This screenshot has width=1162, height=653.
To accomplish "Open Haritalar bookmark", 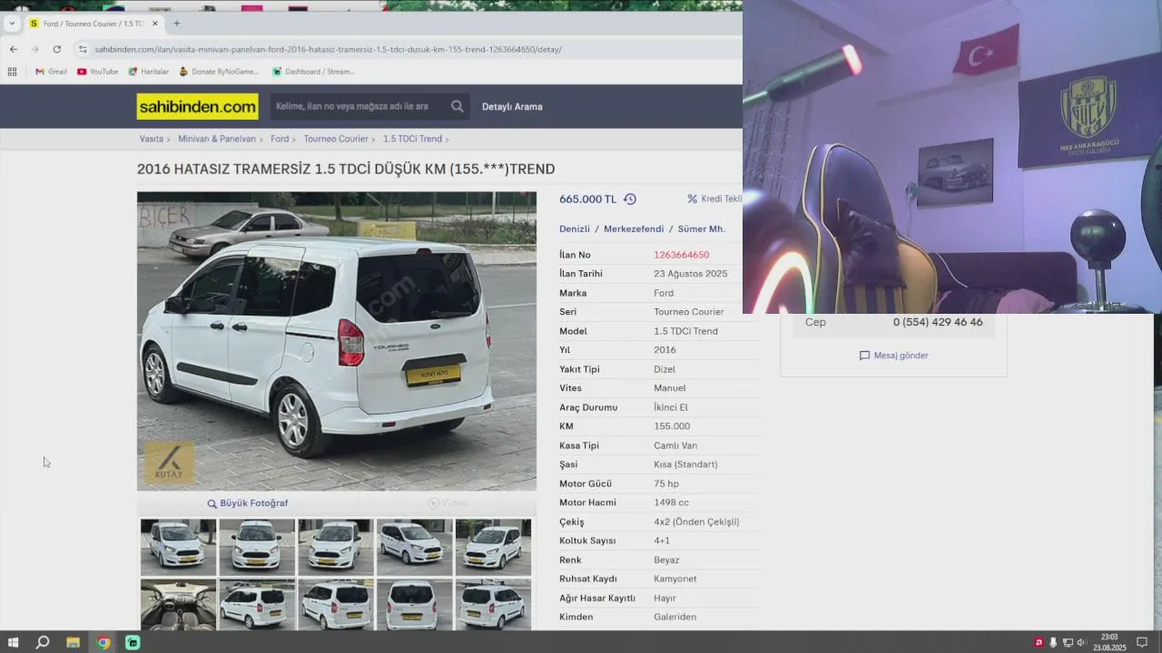I will click(148, 72).
